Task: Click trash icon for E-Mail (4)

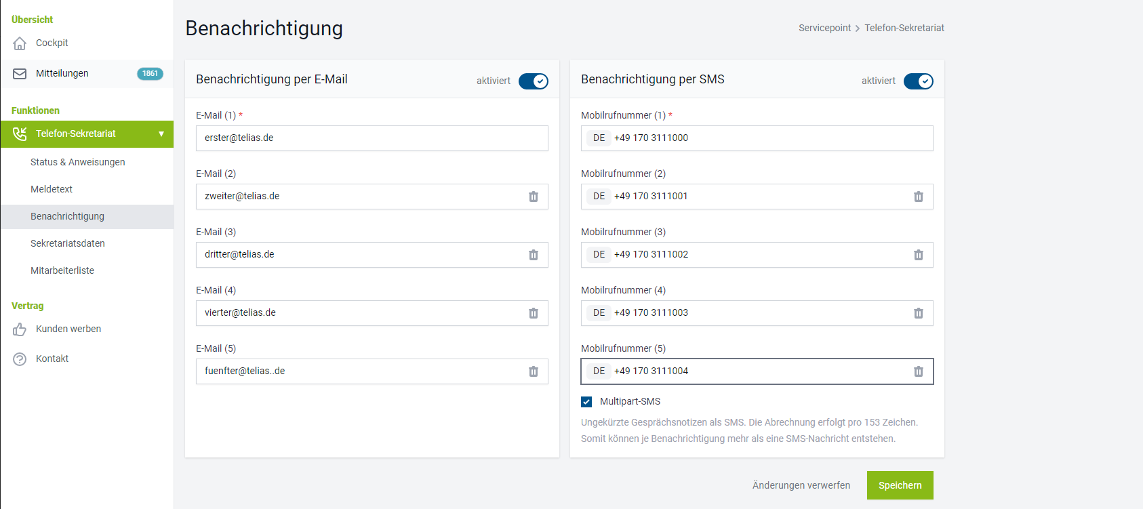Action: click(534, 313)
